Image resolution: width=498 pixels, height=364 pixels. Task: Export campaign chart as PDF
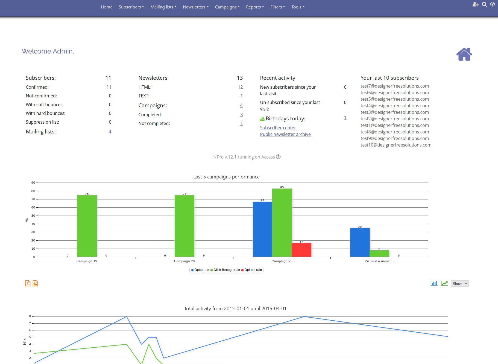[27, 283]
